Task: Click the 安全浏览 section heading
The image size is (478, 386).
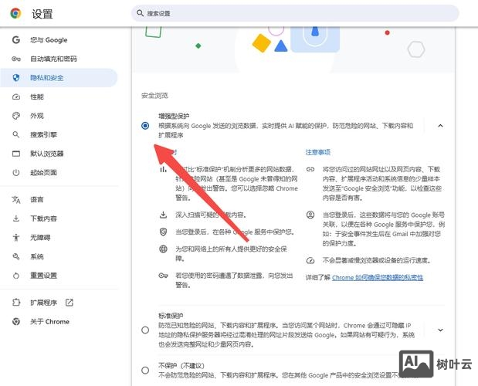Action: [x=154, y=96]
